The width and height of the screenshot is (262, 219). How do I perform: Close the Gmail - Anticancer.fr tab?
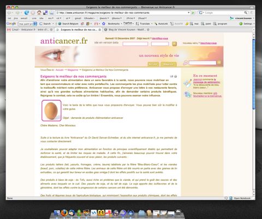[x=51, y=30]
